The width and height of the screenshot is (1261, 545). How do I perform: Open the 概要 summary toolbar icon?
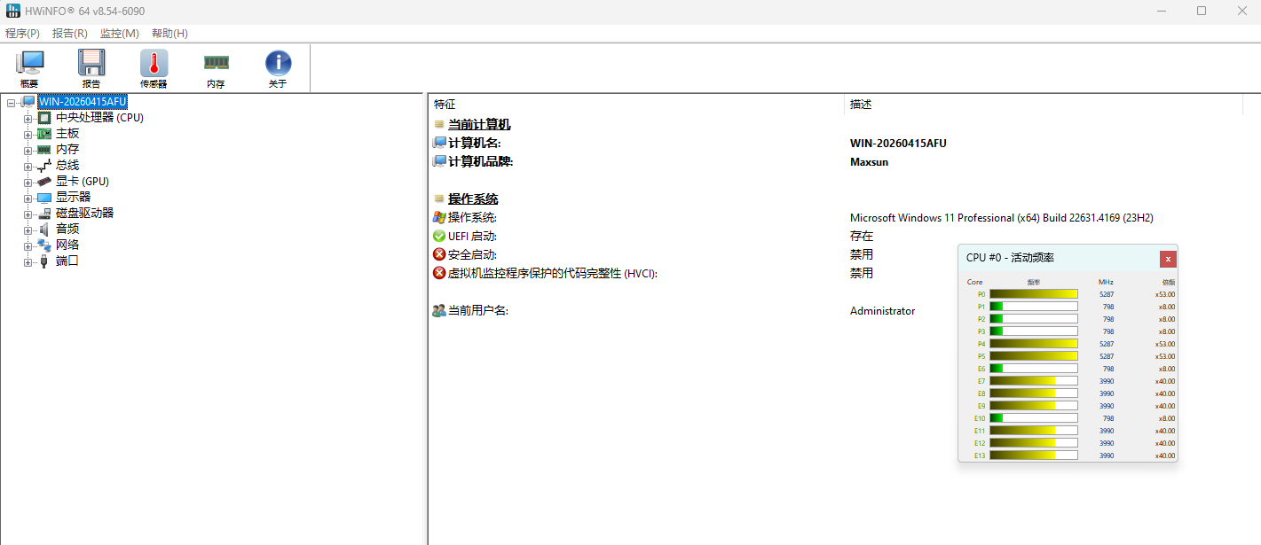click(x=29, y=64)
